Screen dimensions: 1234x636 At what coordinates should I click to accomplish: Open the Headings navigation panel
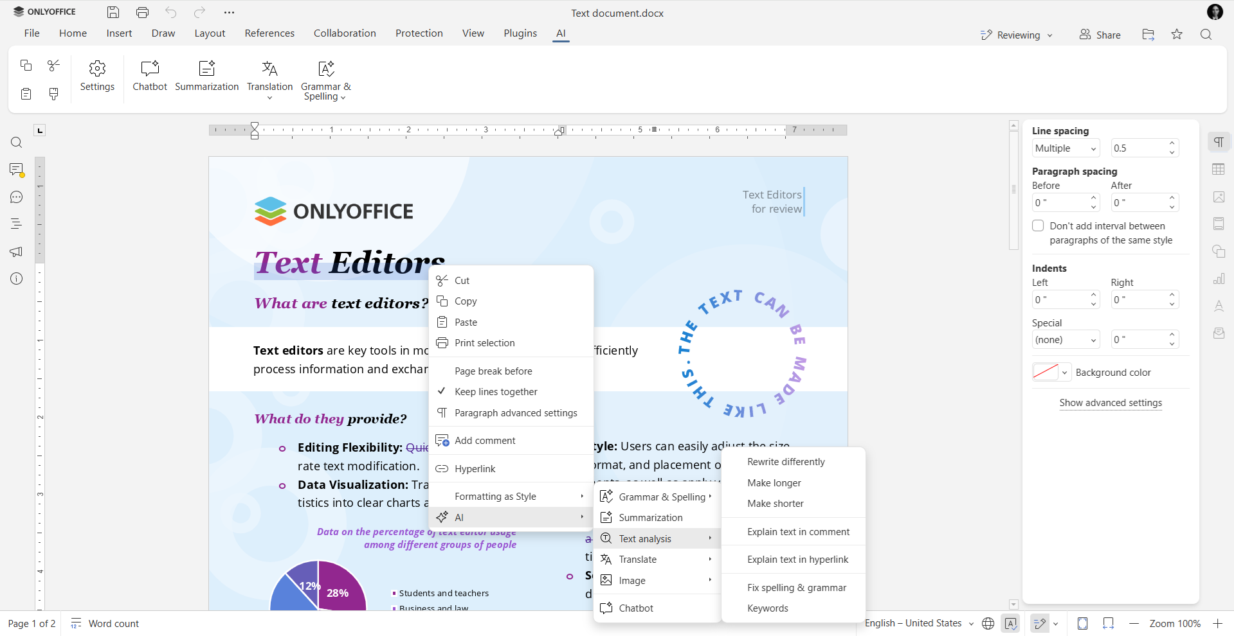pos(16,224)
